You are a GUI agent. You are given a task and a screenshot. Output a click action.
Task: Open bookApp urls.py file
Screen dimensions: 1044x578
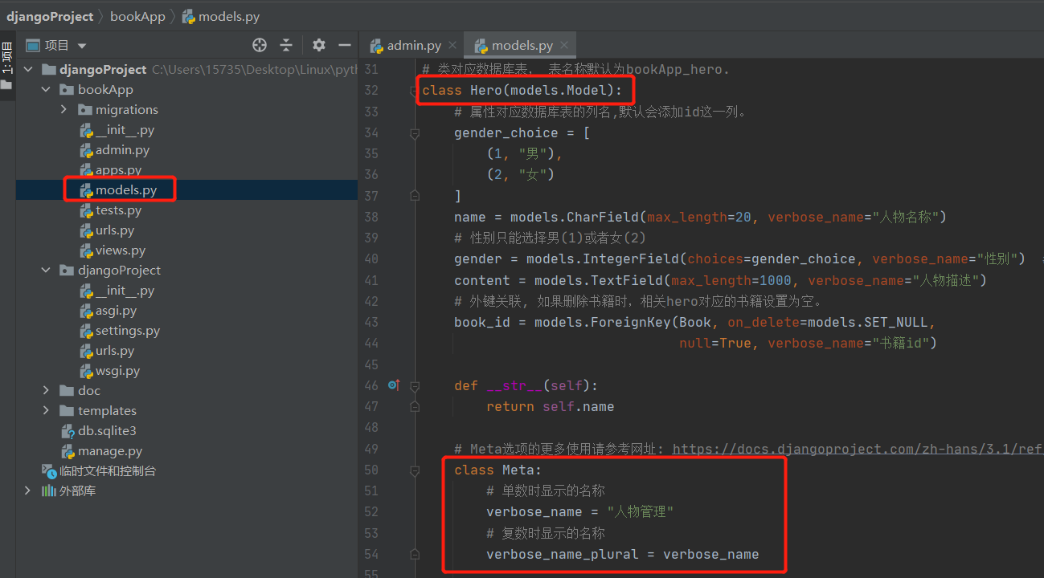[115, 230]
